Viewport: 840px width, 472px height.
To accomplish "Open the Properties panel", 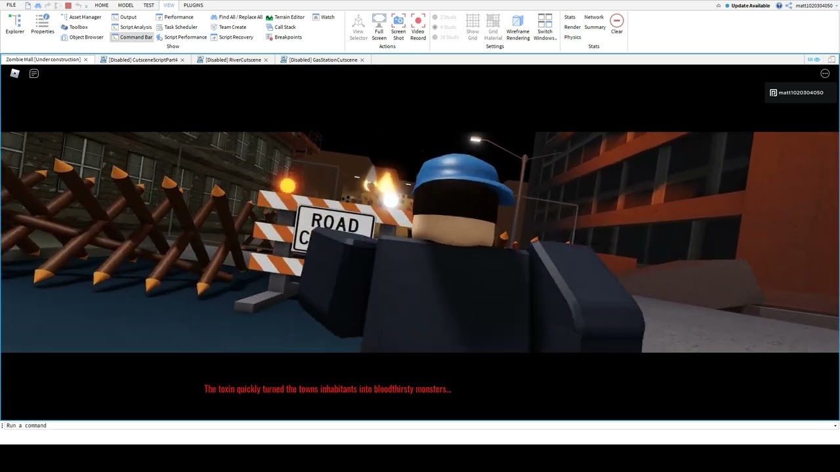I will pos(43,24).
